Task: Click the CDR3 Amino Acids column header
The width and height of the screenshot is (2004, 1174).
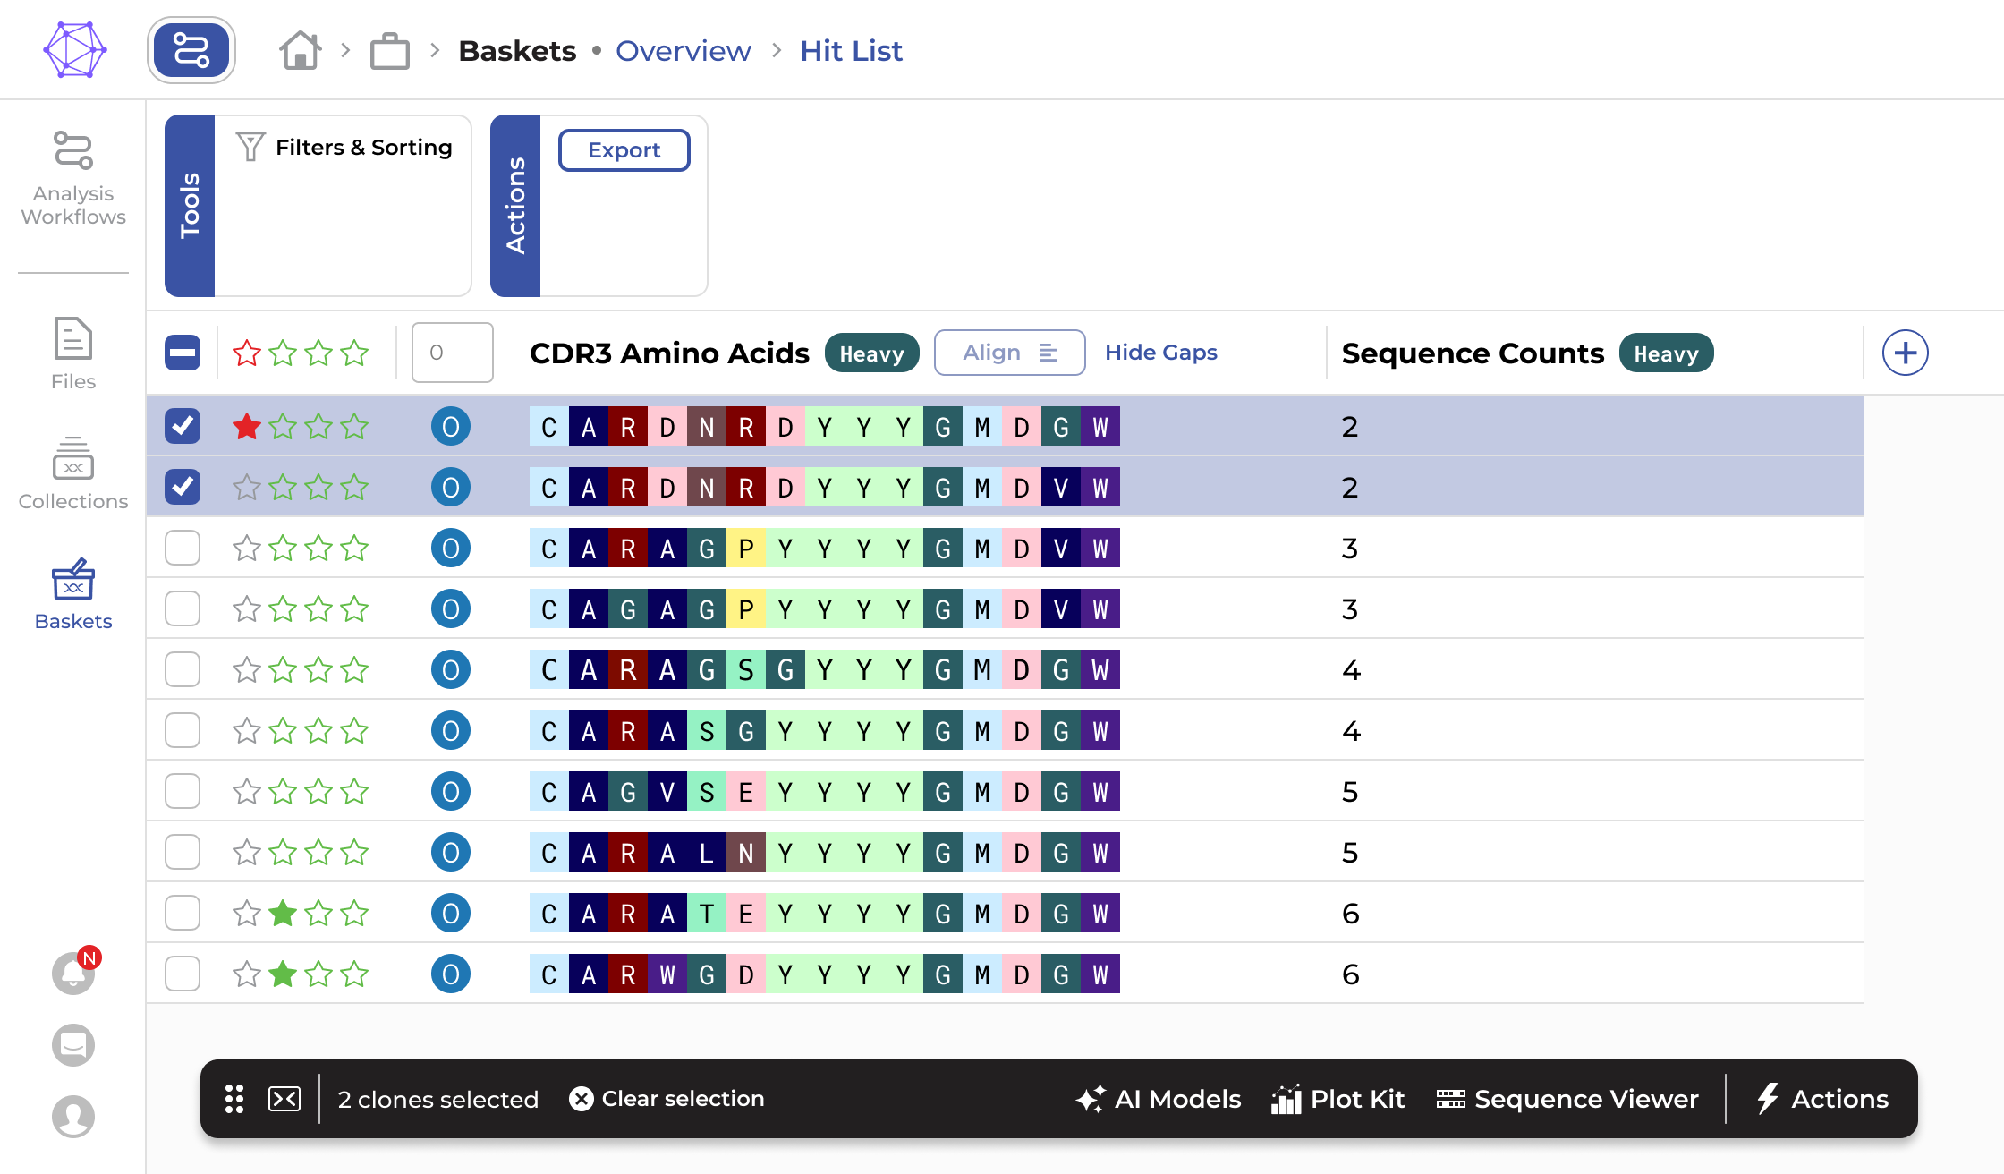Action: coord(669,353)
